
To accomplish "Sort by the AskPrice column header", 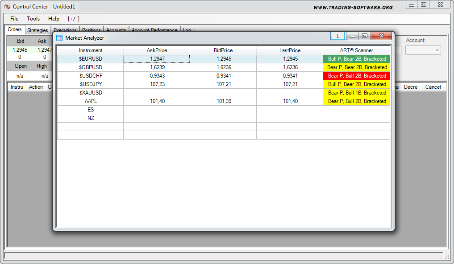I will [x=157, y=50].
